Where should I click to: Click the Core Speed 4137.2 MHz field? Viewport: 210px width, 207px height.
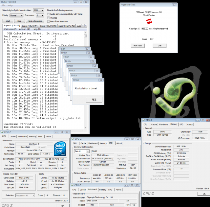click(24, 178)
